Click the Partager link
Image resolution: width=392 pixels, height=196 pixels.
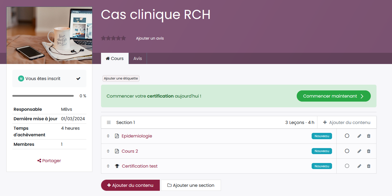49,161
